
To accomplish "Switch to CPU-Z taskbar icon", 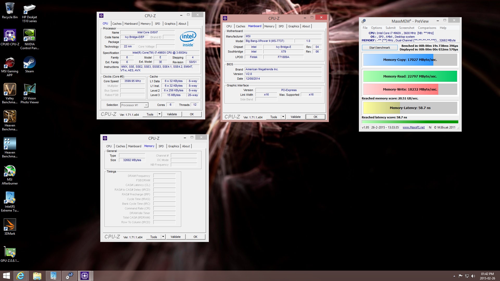I will point(85,276).
